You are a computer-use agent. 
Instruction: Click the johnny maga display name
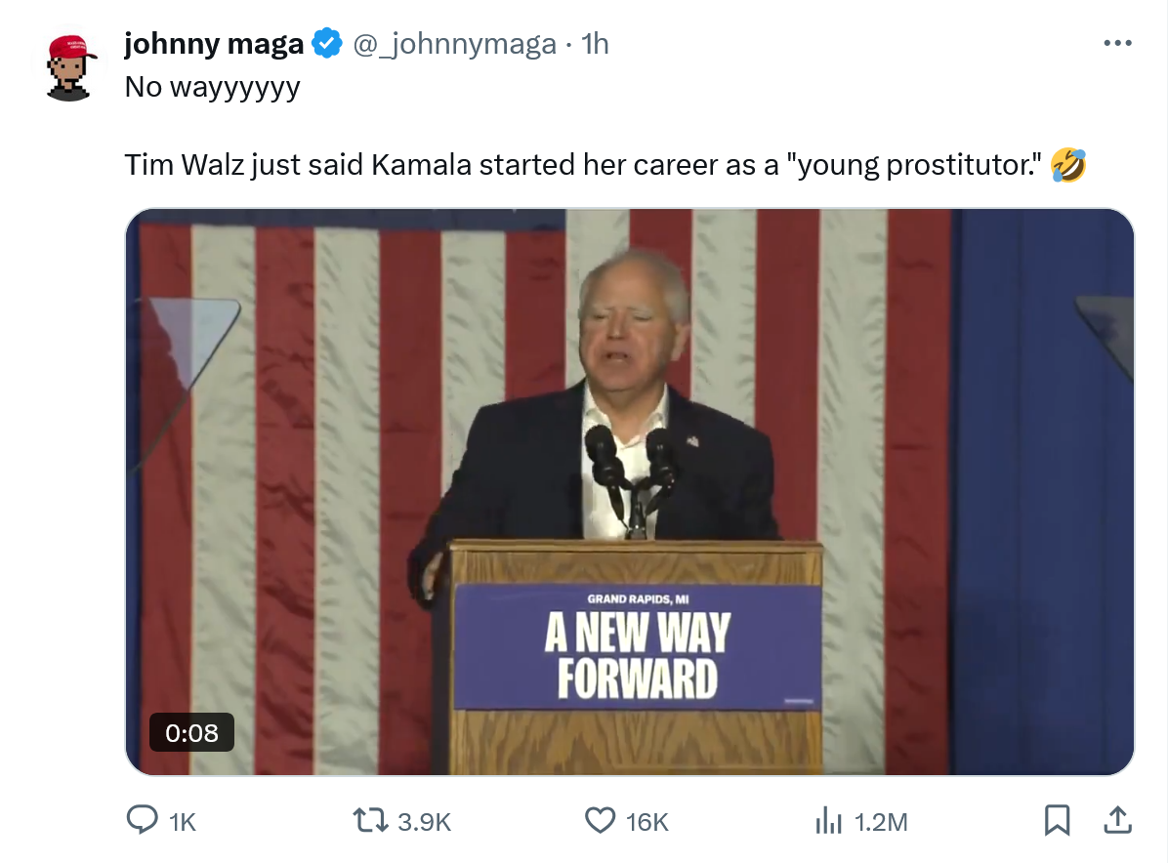click(x=214, y=43)
